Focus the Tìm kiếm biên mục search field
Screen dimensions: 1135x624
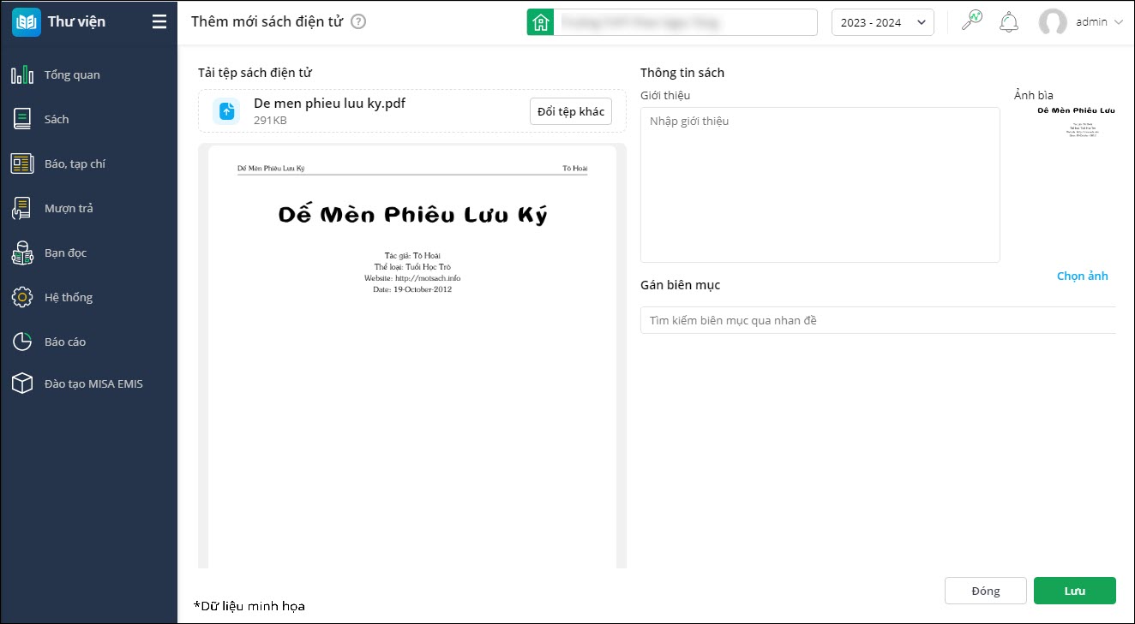click(878, 320)
